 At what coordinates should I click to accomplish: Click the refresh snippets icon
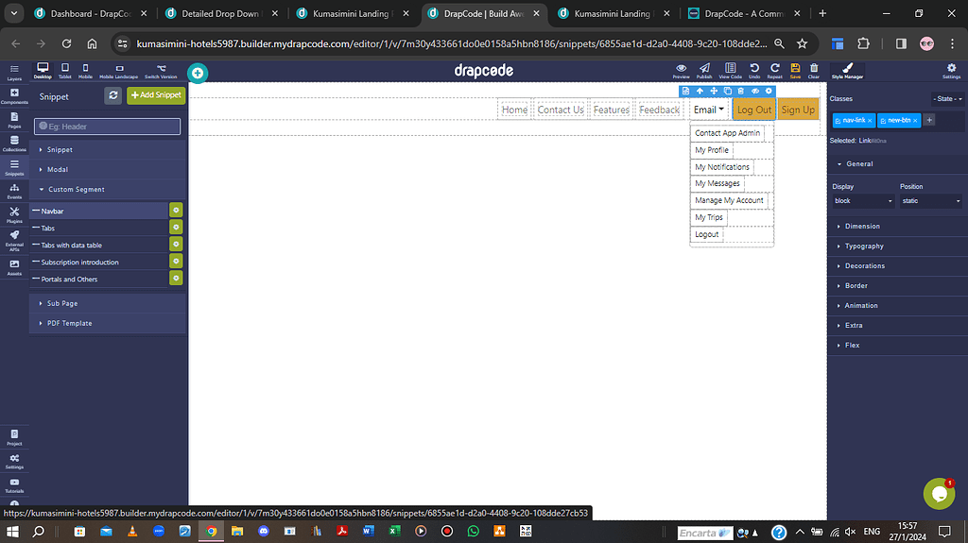(113, 95)
